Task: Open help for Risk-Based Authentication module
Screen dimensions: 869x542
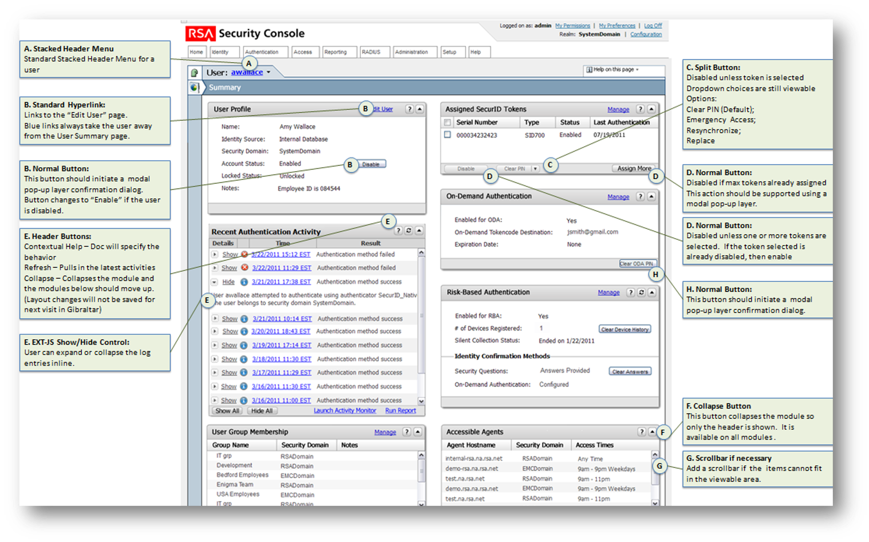Action: [x=631, y=292]
